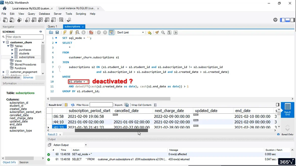Image resolution: width=296 pixels, height=166 pixels.
Task: Select the Result Grid side panel button
Action: tap(287, 109)
